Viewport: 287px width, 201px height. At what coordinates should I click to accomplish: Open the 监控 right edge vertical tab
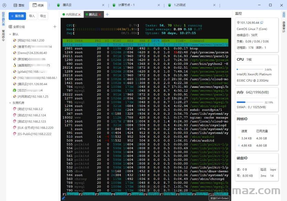coord(284,14)
